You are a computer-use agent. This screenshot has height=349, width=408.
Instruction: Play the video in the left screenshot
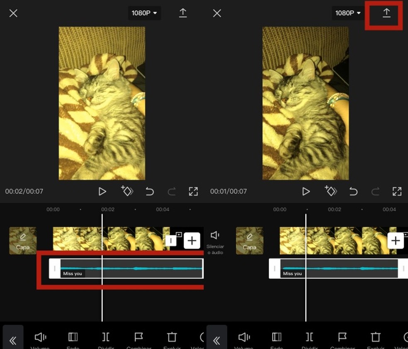(x=102, y=191)
